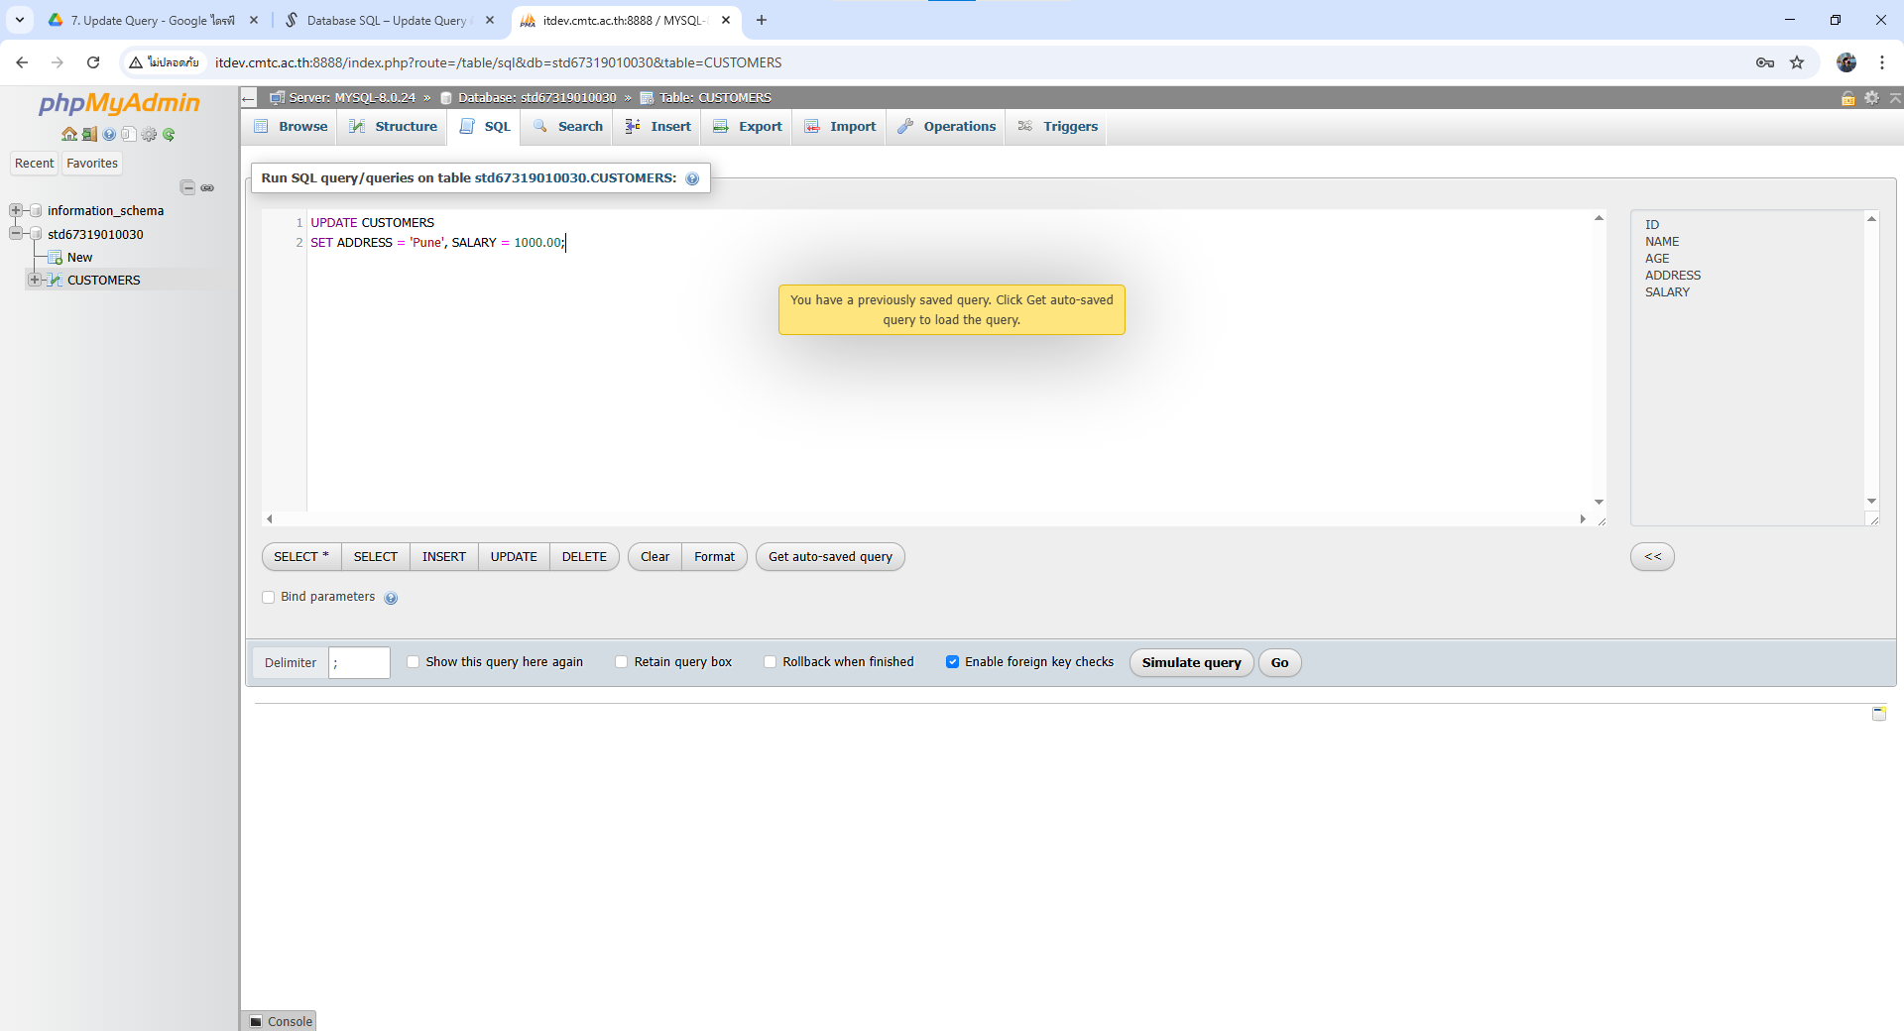Disable 'Enable foreign key checks' checkbox

tap(952, 662)
